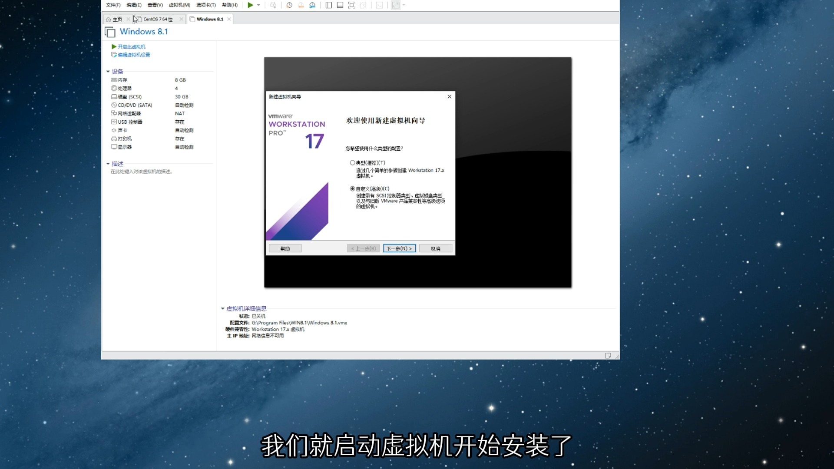Open the 虚拟机(M) menu
The width and height of the screenshot is (834, 469).
[x=179, y=5]
